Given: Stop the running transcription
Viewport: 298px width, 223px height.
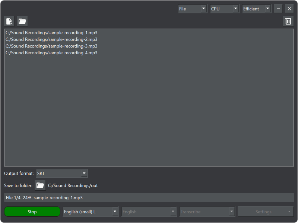Looking at the screenshot, I should click(x=32, y=211).
